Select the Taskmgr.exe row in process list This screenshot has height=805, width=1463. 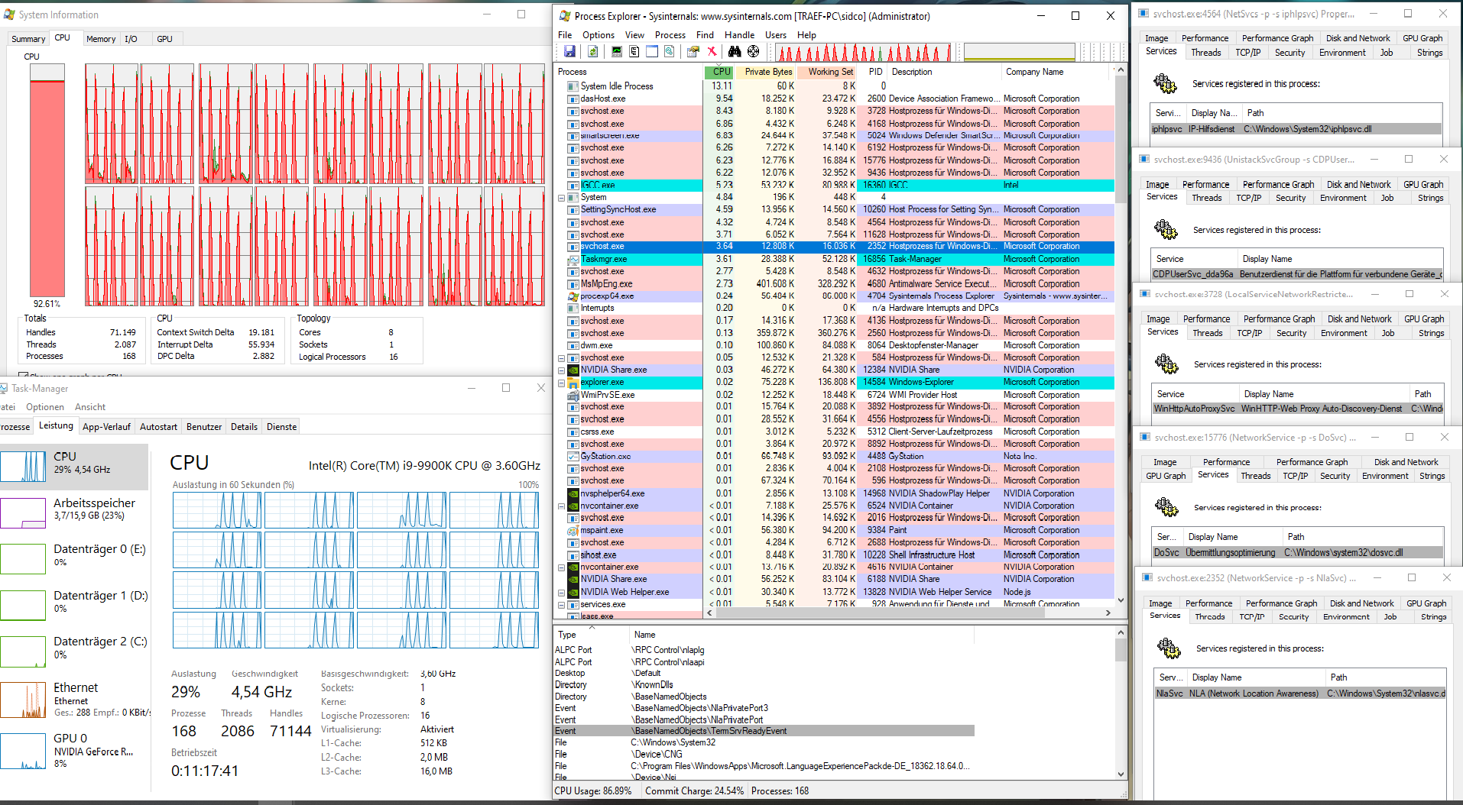pos(604,260)
